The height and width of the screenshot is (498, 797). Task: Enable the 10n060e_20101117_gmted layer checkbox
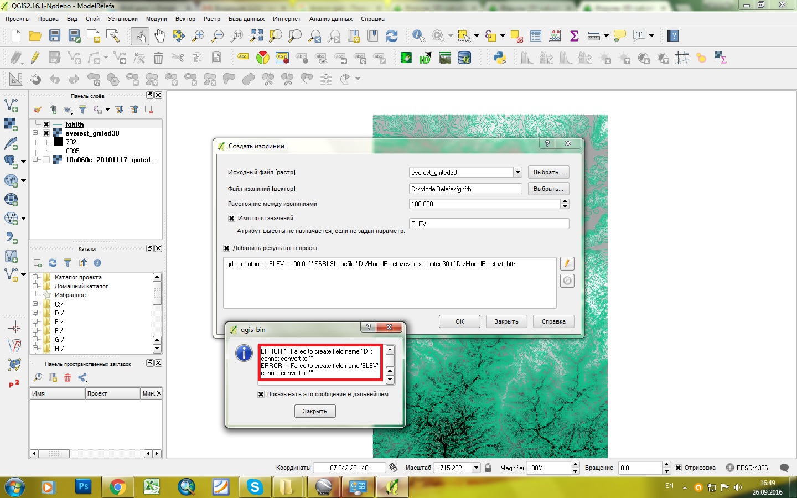tap(46, 160)
